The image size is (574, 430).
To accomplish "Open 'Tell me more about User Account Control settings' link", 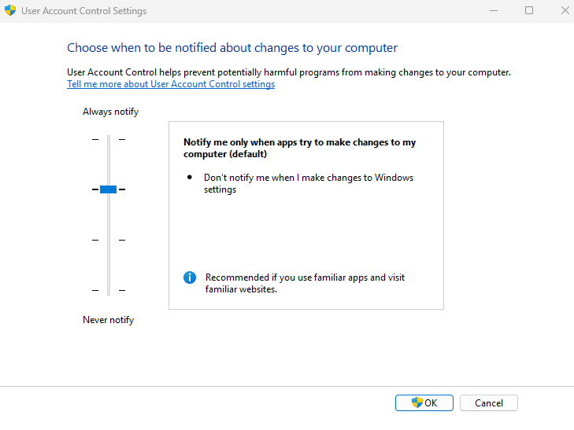I will [x=171, y=84].
